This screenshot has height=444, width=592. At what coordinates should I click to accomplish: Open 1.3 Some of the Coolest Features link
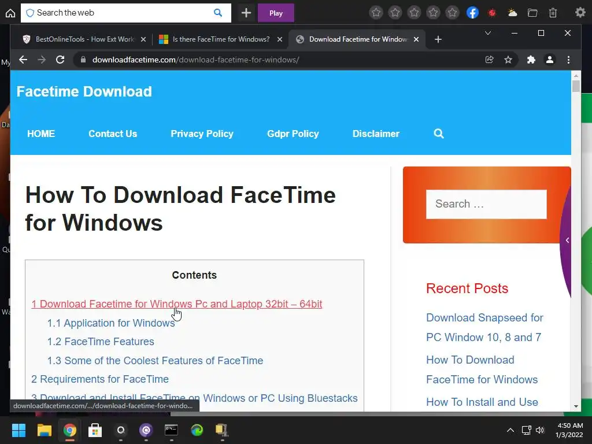155,361
